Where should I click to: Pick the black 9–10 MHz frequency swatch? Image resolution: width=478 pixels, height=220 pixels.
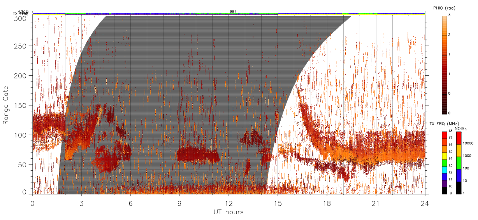[x=445, y=191]
